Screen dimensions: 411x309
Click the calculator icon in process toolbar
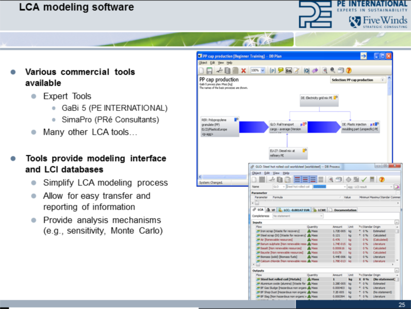click(373, 179)
